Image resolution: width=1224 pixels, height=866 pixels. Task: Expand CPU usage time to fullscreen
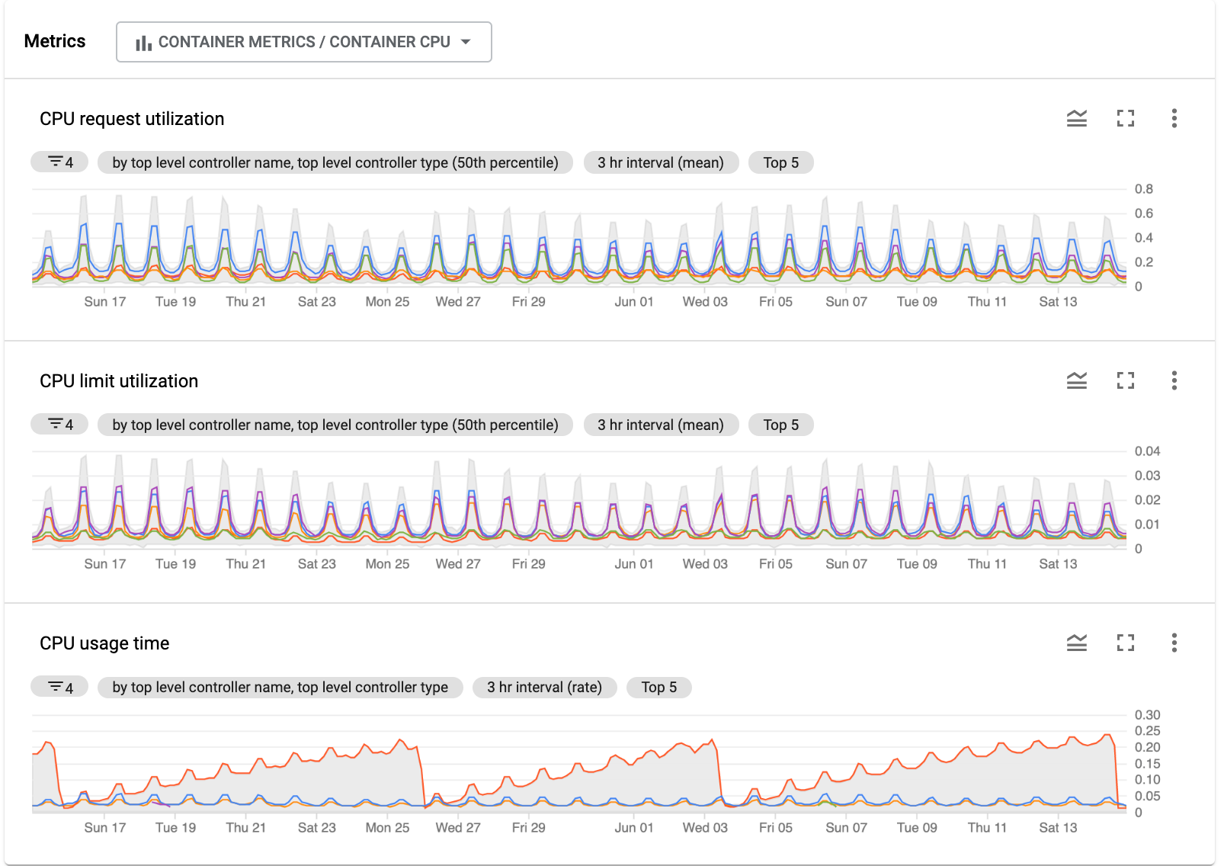click(x=1126, y=643)
